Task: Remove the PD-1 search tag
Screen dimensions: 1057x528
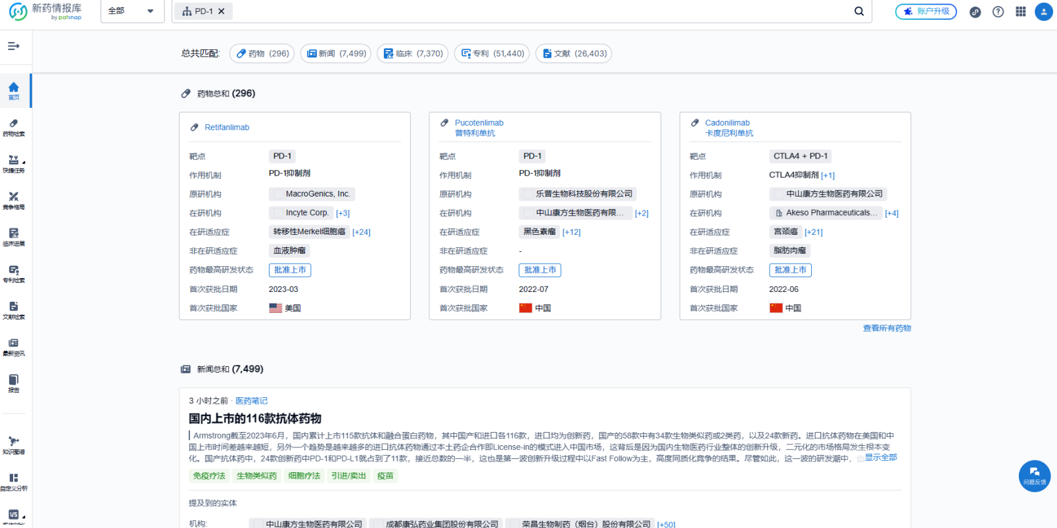Action: click(222, 11)
